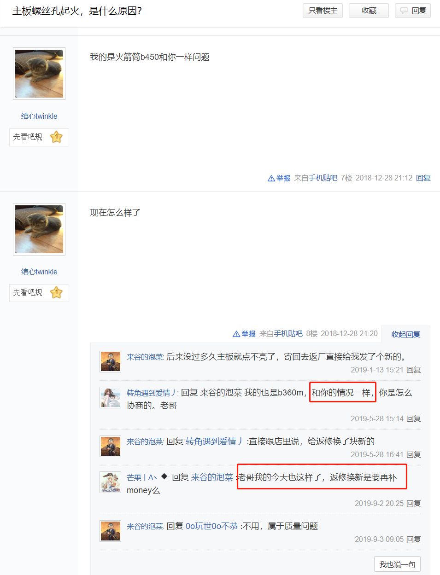Click the star badge beside first 先看吧规
Viewport: 440px width, 575px height.
pyautogui.click(x=56, y=137)
